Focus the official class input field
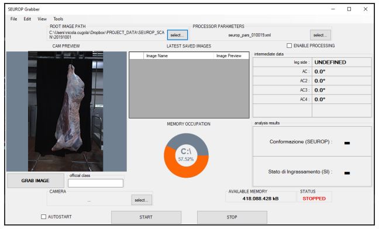Image resolution: width=379 pixels, height=229 pixels. click(95, 183)
